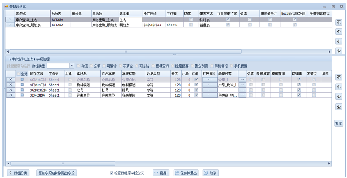
Task: Move table to top in upper list
Action: click(x=338, y=23)
